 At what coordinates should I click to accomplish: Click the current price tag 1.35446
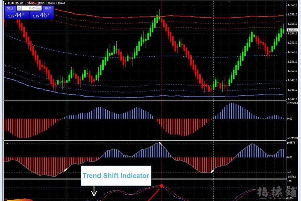[292, 30]
